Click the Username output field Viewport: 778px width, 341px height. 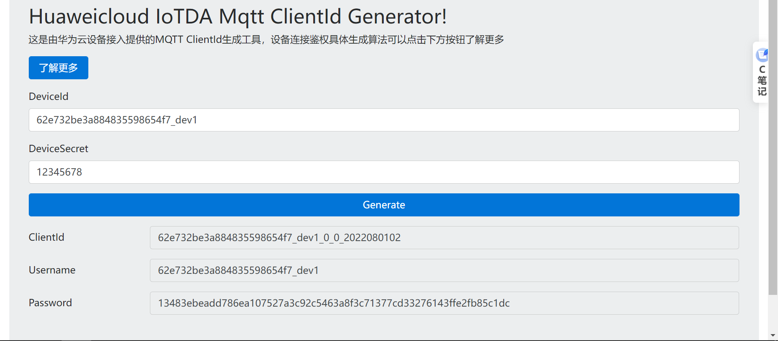(444, 270)
